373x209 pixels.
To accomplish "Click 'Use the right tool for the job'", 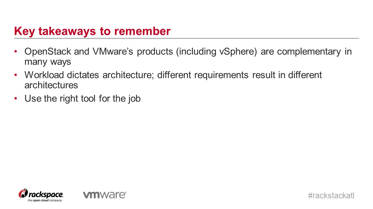I will [x=82, y=99].
